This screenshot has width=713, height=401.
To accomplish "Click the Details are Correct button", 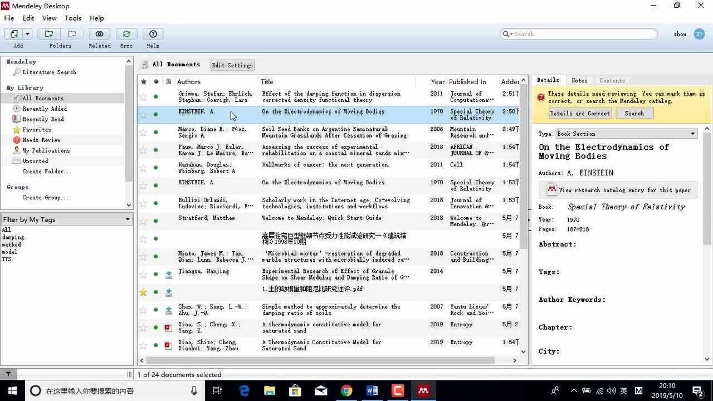I will point(580,113).
